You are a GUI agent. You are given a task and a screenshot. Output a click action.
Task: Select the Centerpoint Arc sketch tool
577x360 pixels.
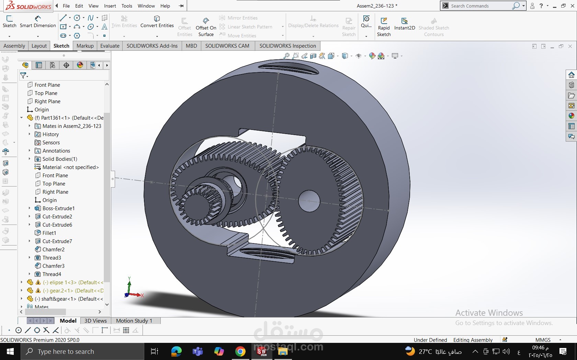coord(77,27)
